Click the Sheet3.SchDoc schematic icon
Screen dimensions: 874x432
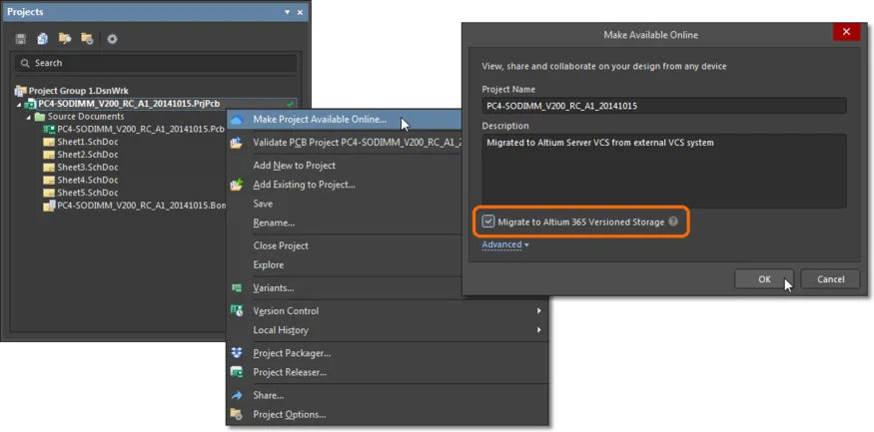click(49, 168)
